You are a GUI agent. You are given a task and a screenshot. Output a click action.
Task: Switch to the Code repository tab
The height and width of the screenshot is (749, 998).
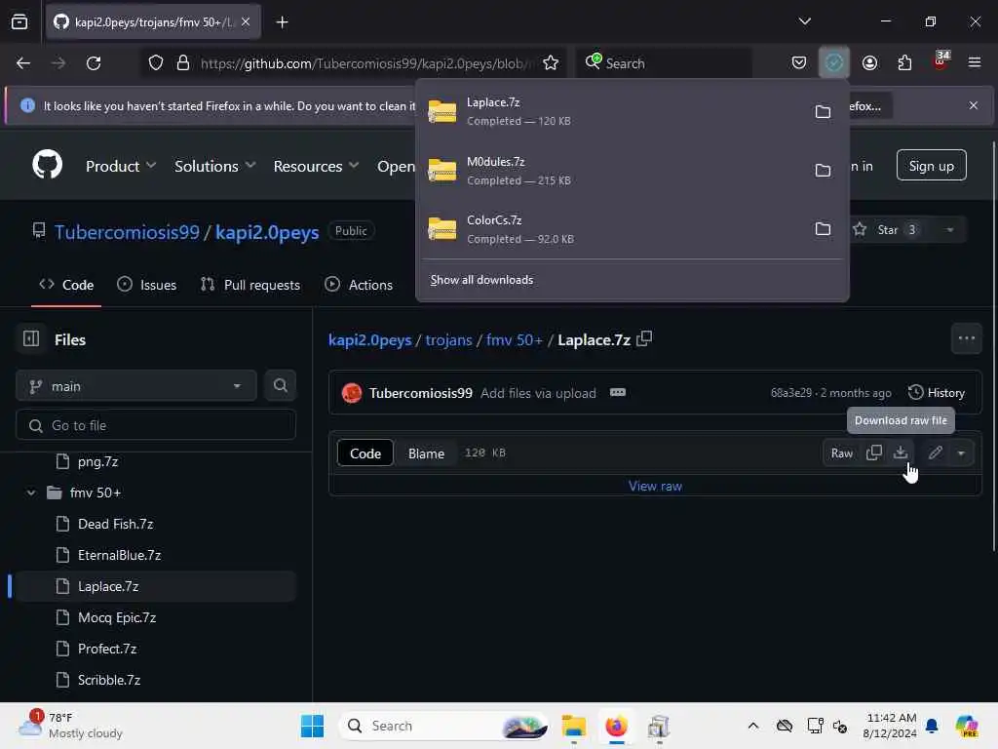point(66,285)
